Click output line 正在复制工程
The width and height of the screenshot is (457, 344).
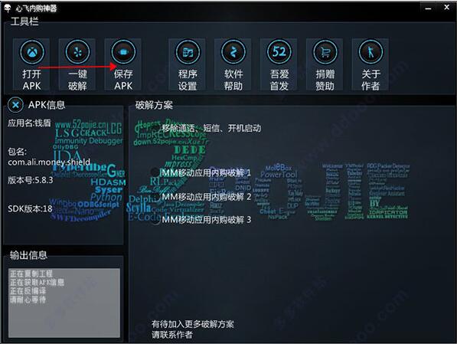31,274
